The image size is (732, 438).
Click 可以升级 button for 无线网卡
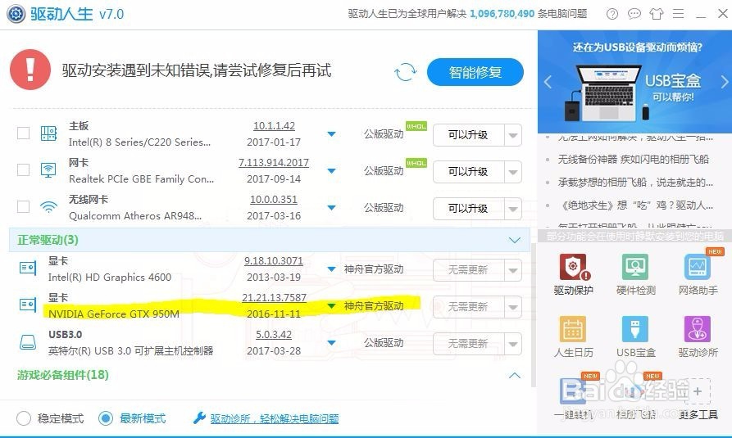coord(468,209)
